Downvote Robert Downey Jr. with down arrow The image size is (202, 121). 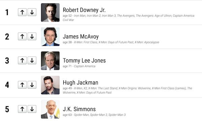pyautogui.click(x=32, y=12)
